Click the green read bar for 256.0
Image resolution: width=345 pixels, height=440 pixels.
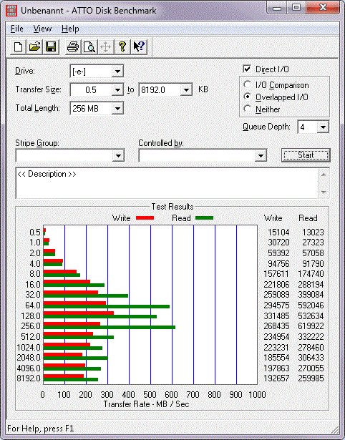[x=110, y=327]
